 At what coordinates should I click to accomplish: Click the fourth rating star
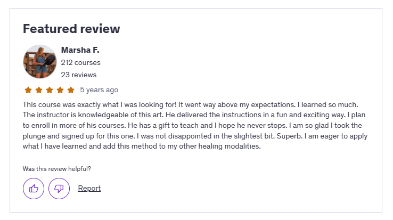coord(60,90)
